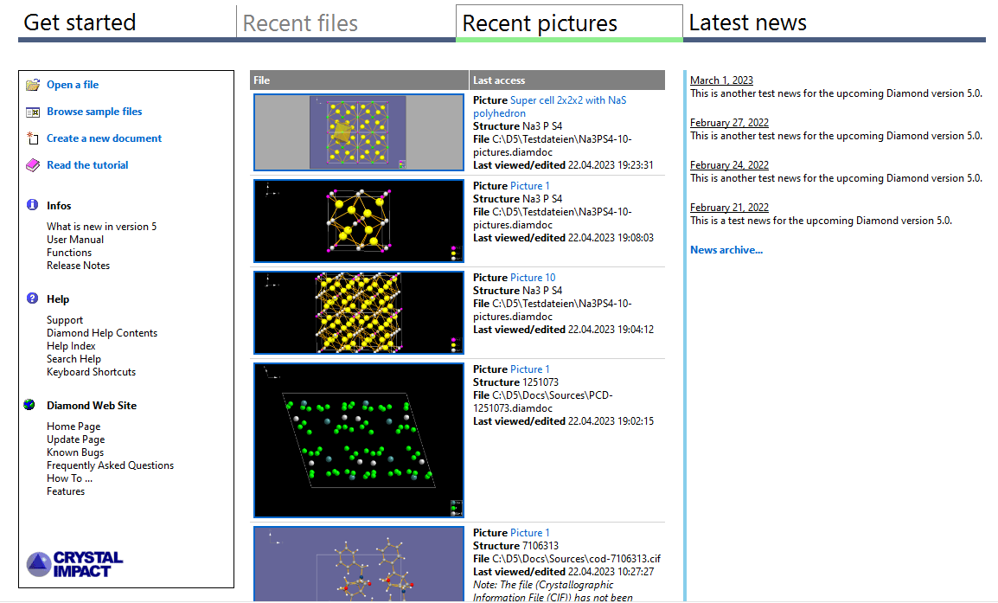The height and width of the screenshot is (603, 998).
Task: Open the User Manual
Action: (75, 239)
